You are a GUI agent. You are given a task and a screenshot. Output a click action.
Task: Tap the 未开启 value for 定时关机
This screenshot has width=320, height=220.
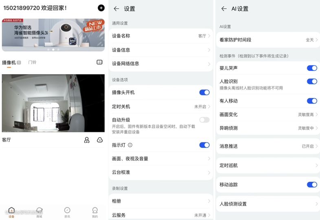pos(200,107)
